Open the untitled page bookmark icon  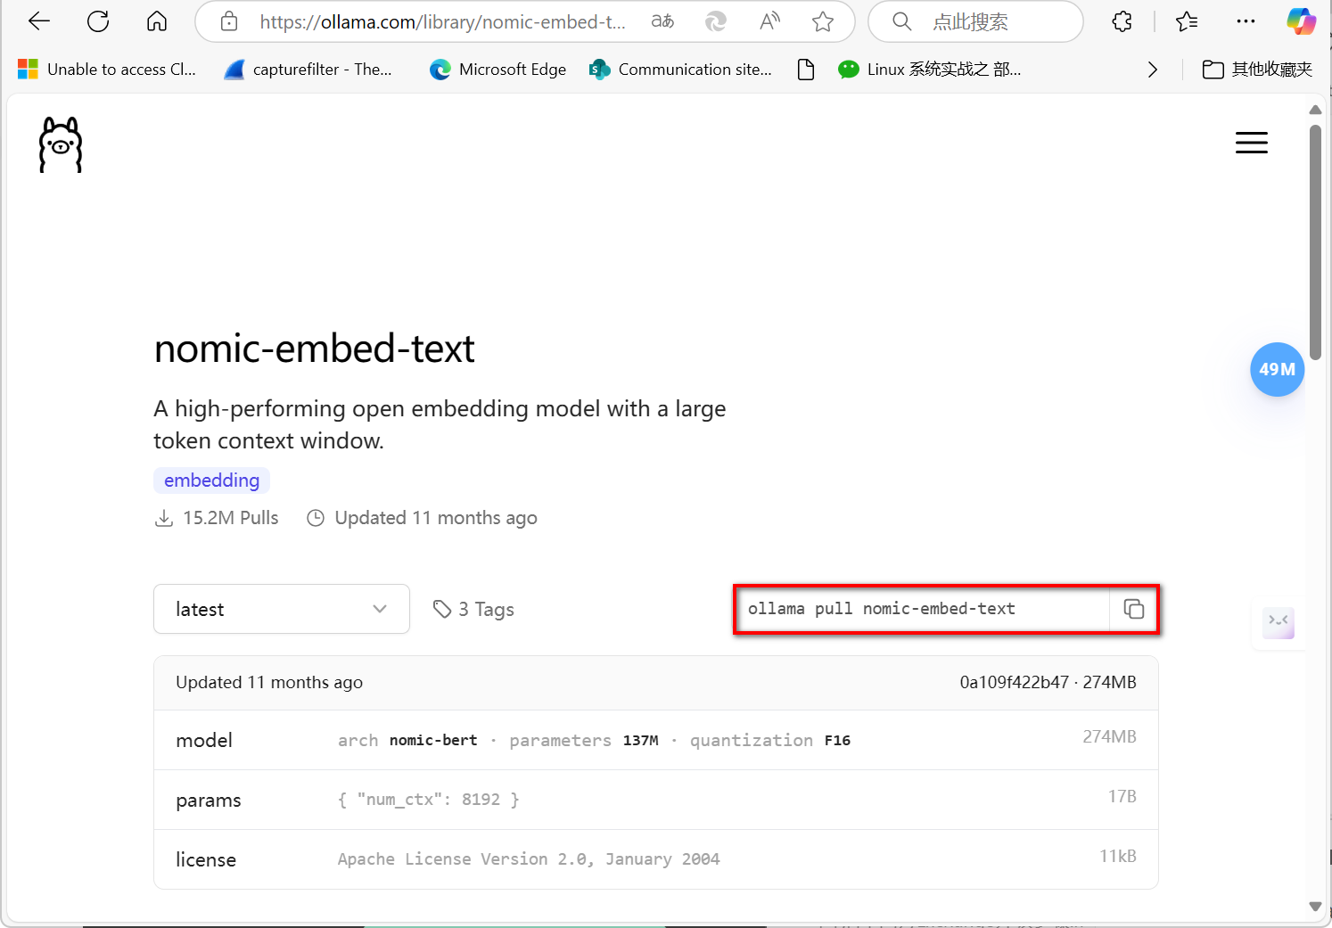[x=806, y=70]
